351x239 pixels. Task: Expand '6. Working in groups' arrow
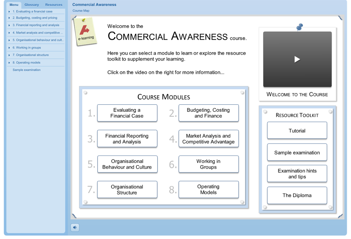point(9,48)
